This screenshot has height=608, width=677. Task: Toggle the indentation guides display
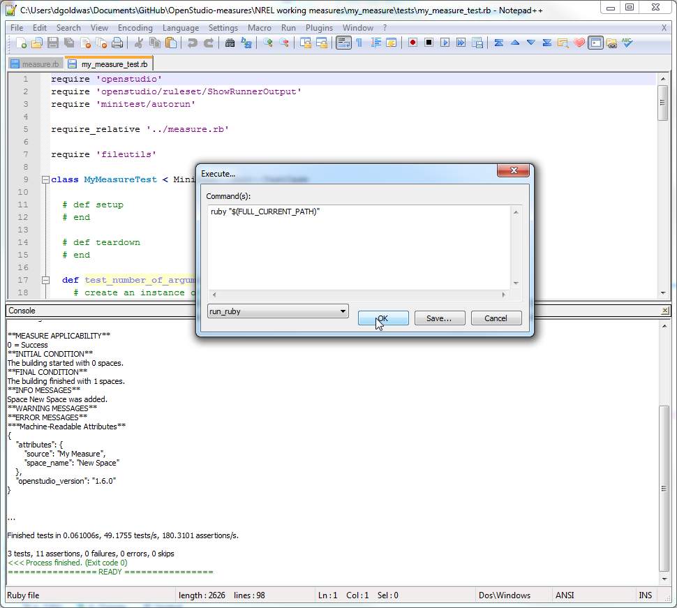[376, 43]
